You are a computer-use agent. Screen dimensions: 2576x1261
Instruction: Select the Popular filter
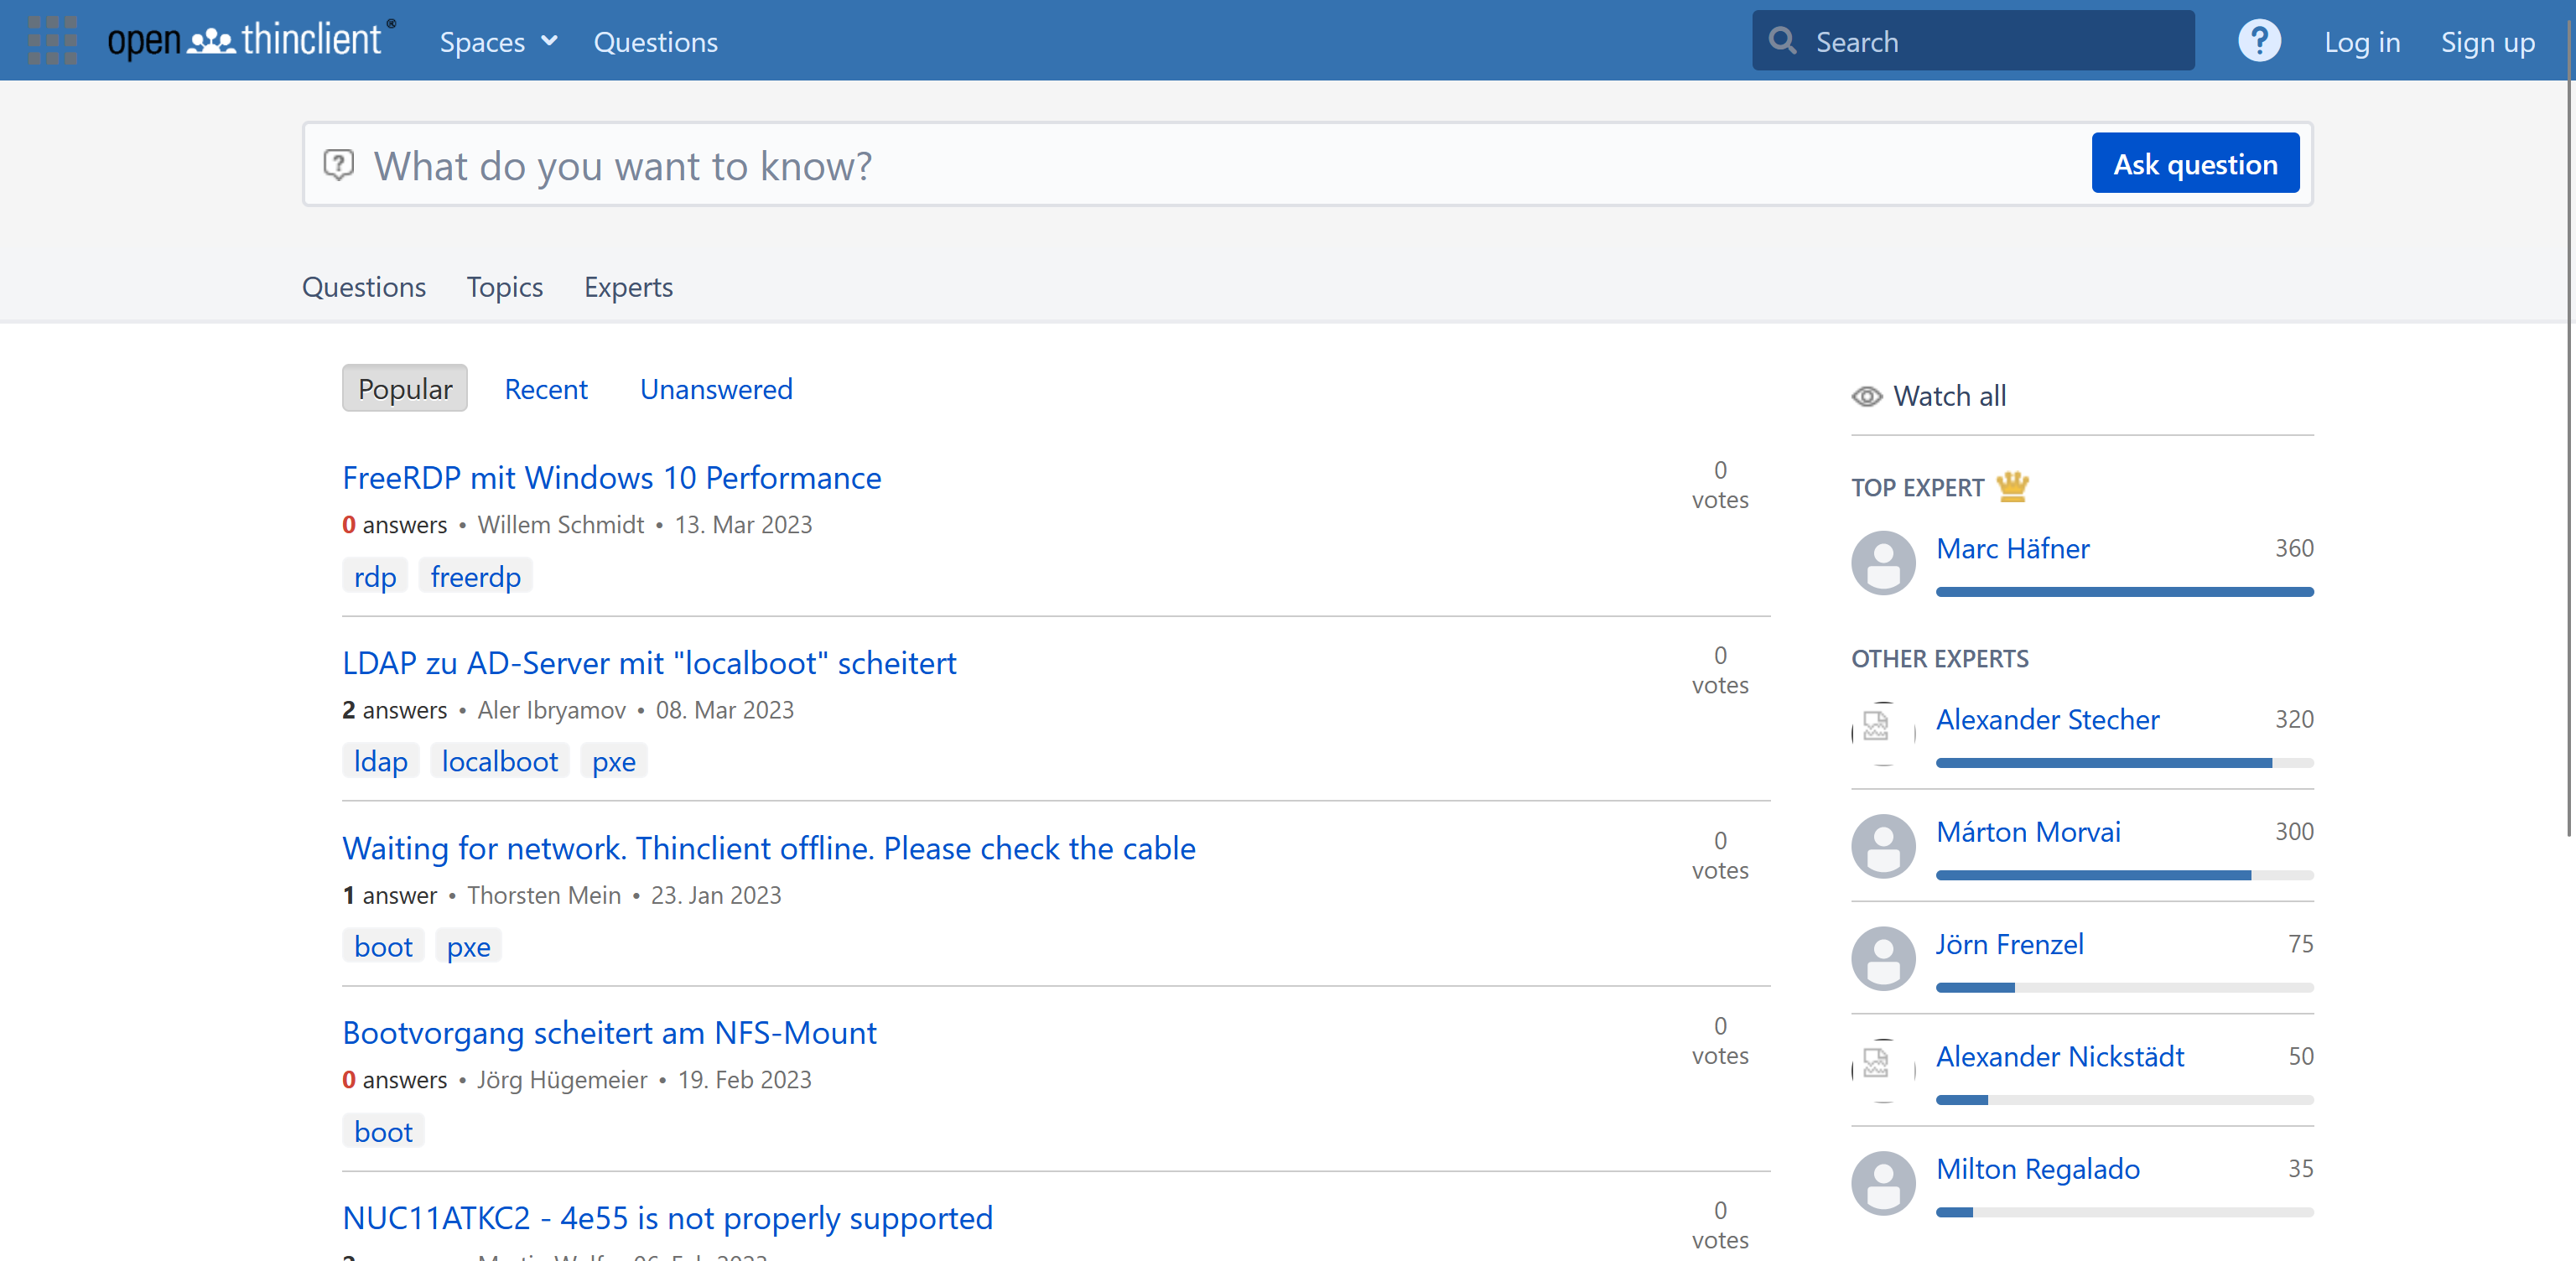(x=404, y=388)
